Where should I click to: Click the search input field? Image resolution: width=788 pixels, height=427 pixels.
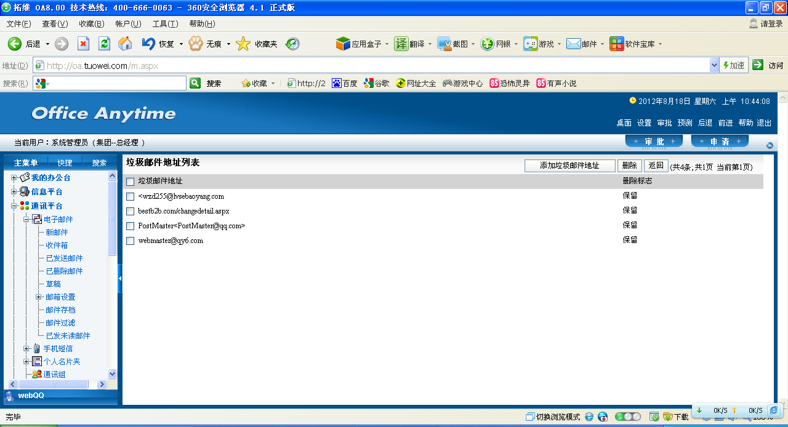coord(116,83)
